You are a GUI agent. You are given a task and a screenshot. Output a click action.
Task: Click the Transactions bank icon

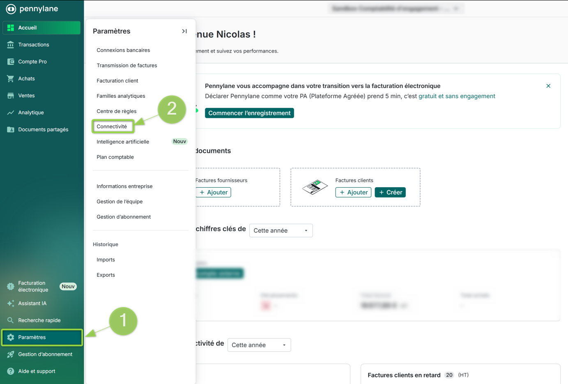click(x=11, y=45)
